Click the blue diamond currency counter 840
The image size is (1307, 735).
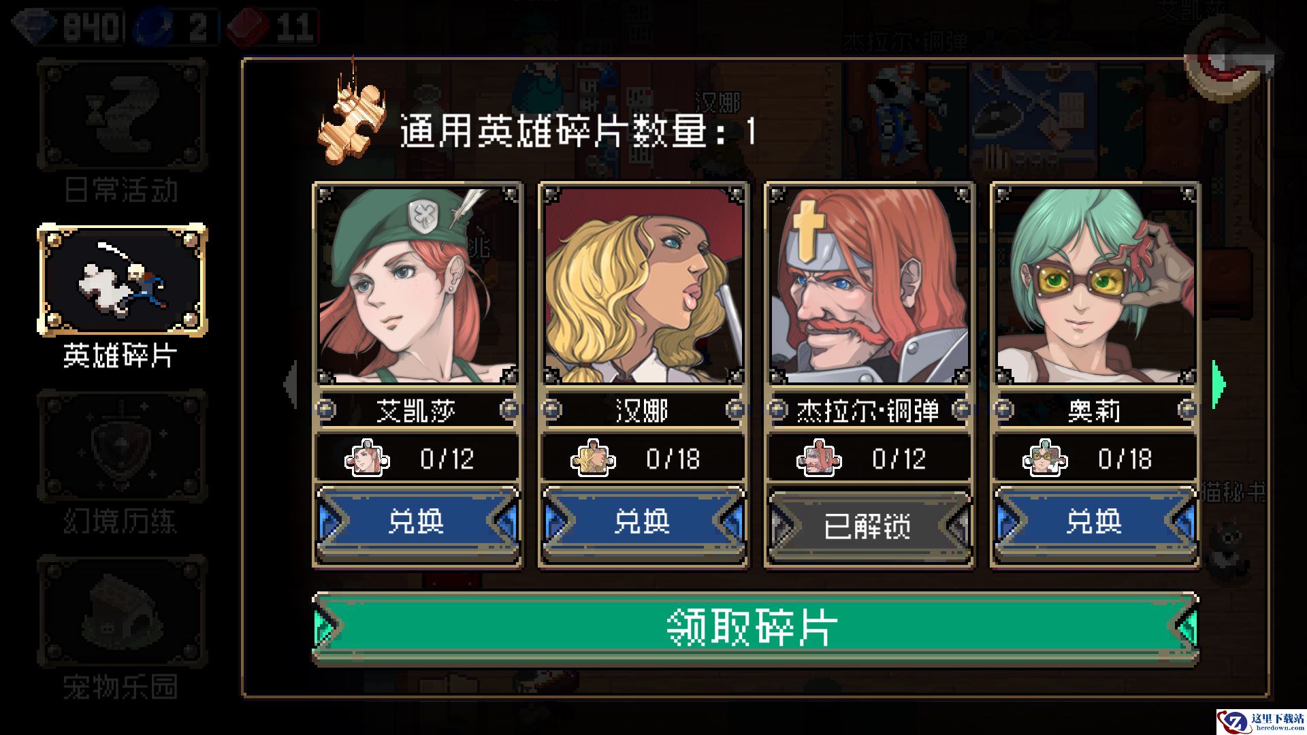click(67, 27)
